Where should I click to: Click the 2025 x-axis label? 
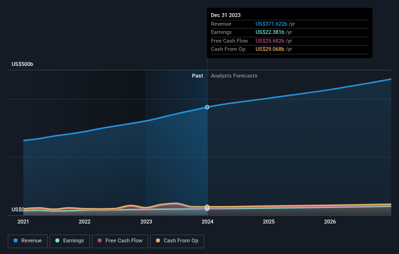point(269,222)
